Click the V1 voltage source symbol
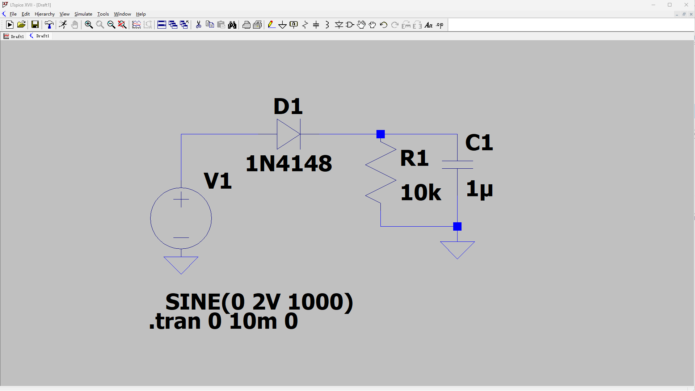This screenshot has width=695, height=391. click(x=181, y=218)
